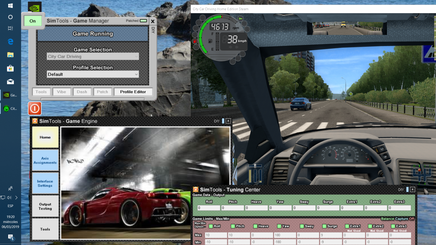
Task: Click the Patched status indicator
Action: tap(143, 21)
